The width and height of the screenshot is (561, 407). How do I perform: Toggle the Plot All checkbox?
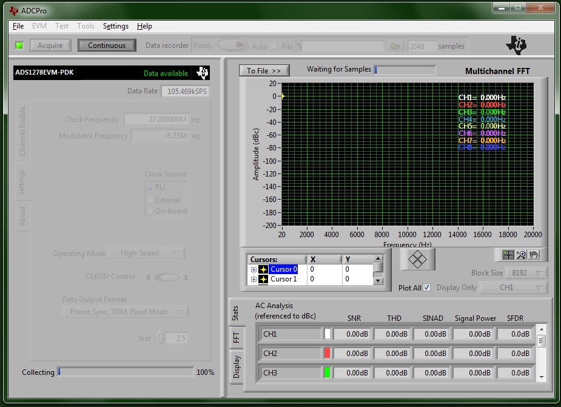(427, 288)
